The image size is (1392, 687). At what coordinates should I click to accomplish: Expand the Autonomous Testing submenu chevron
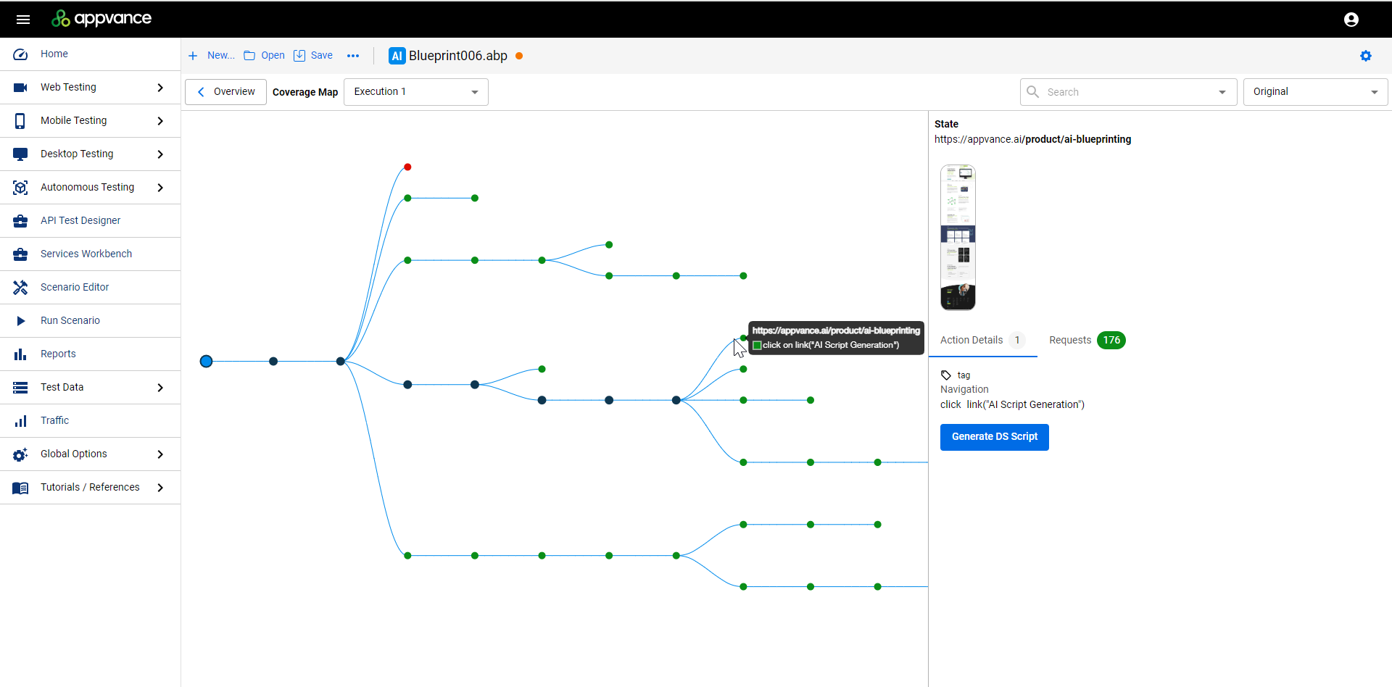[160, 188]
